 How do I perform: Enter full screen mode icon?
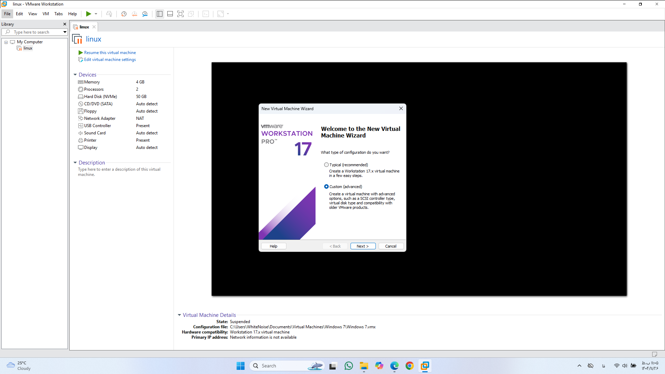click(180, 14)
